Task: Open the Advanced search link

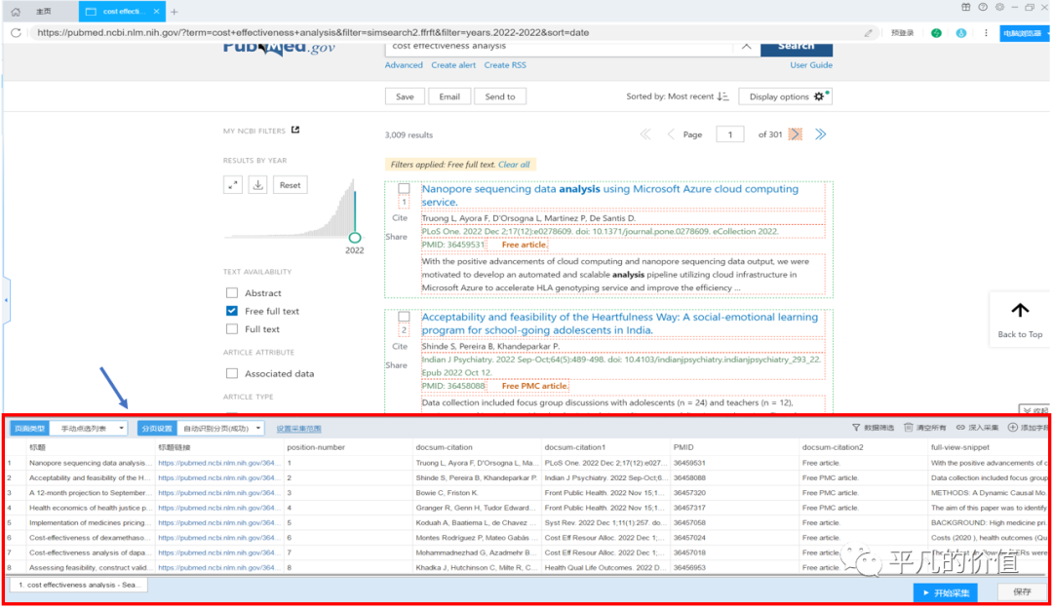Action: click(x=404, y=65)
